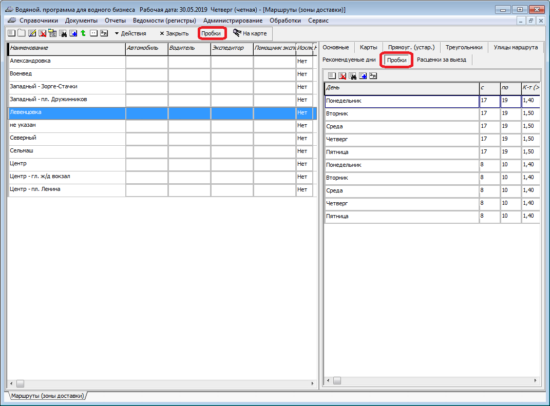Open the Справочники menu
The height and width of the screenshot is (406, 550).
click(x=39, y=21)
